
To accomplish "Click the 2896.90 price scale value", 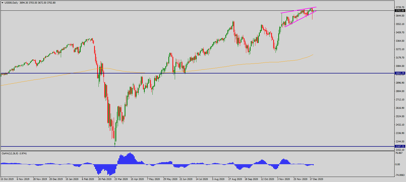I will [400, 83].
